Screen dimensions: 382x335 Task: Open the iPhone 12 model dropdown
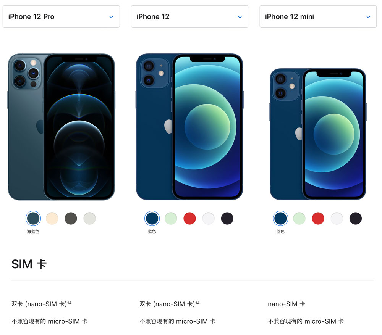pos(189,16)
